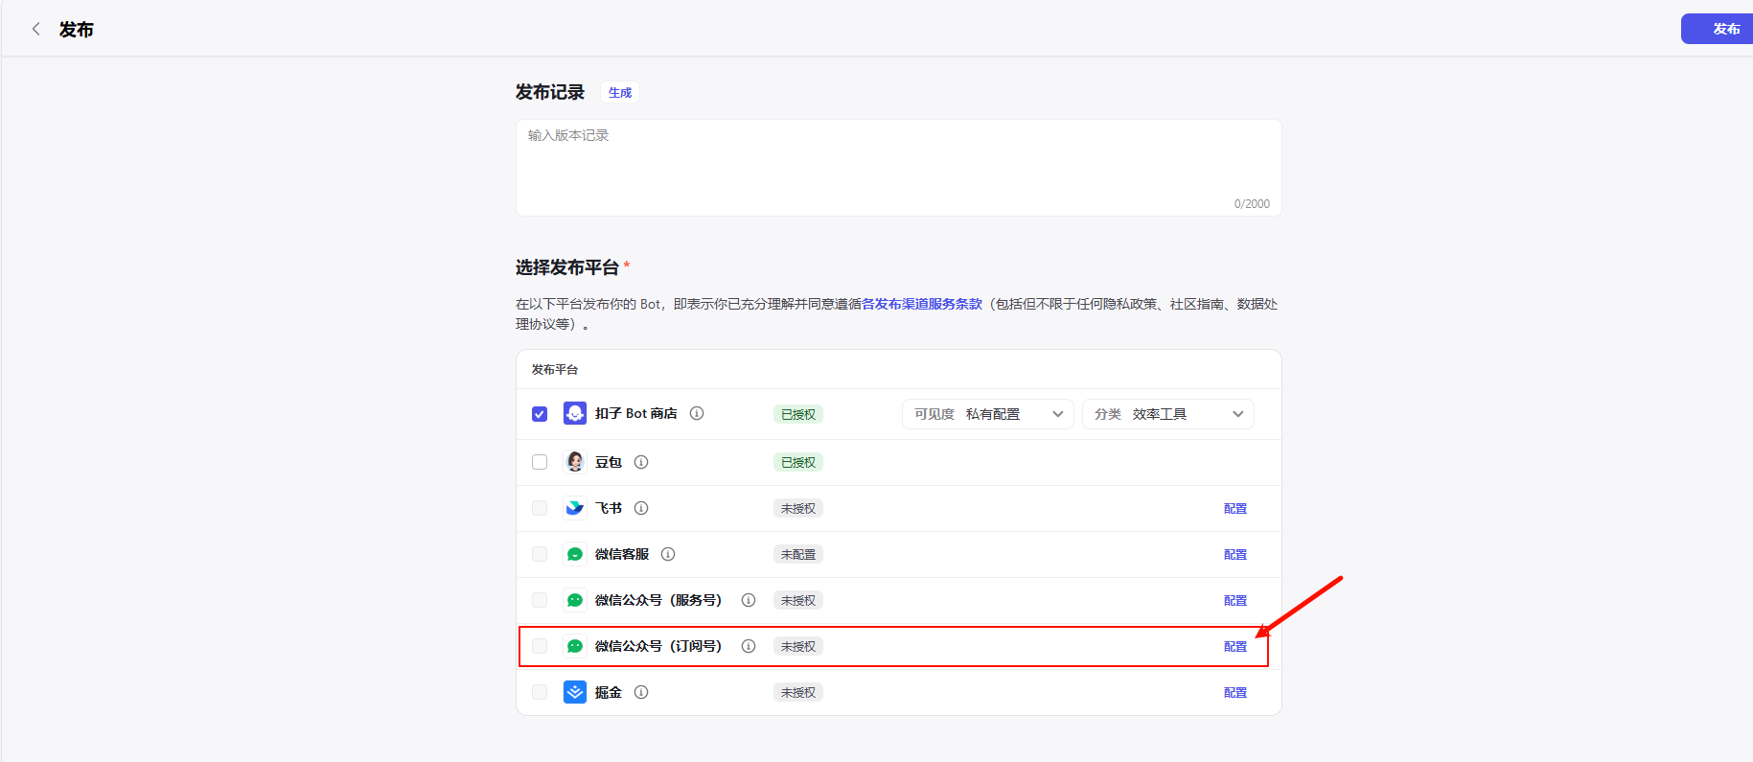Click the 扣子 Bot 商店 logo icon

coord(574,413)
